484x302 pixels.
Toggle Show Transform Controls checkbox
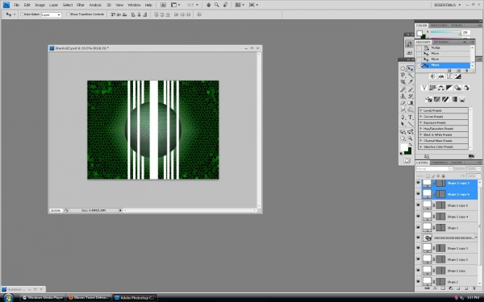[x=69, y=14]
